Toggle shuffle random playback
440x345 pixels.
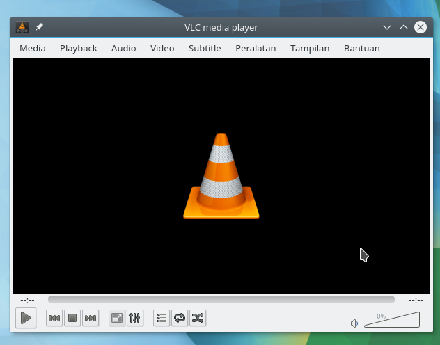(198, 318)
